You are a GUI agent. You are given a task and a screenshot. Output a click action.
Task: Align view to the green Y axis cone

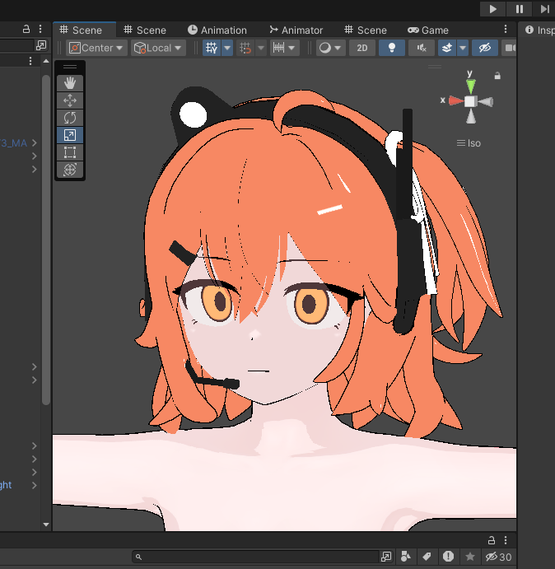click(471, 86)
